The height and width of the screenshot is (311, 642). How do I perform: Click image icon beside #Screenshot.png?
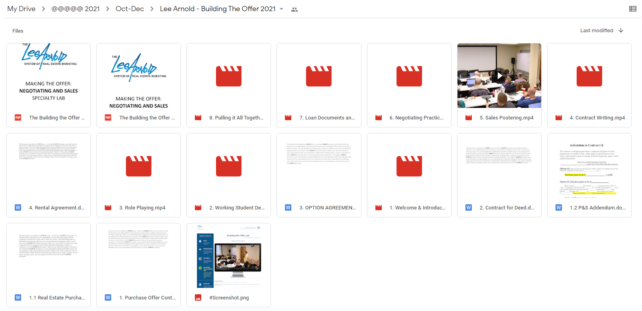[x=198, y=297]
